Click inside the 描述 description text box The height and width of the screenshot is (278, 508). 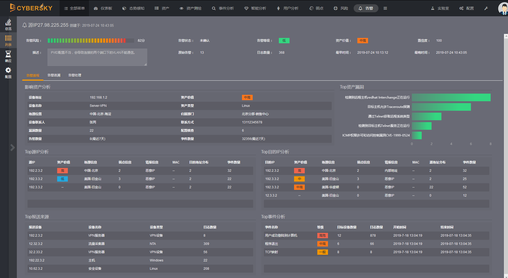pyautogui.click(x=97, y=57)
